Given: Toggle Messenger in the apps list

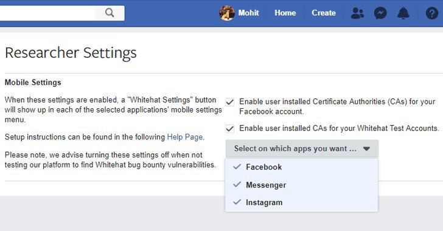Looking at the screenshot, I should click(301, 185).
